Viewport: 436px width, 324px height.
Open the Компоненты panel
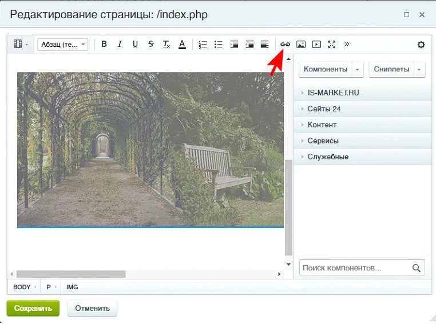pos(326,69)
